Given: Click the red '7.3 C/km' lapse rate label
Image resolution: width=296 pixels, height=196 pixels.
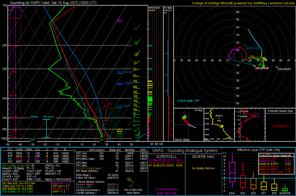Looking at the screenshot, I should click(107, 104).
